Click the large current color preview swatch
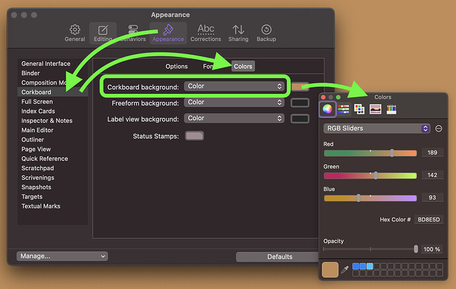456x289 pixels. (x=330, y=270)
